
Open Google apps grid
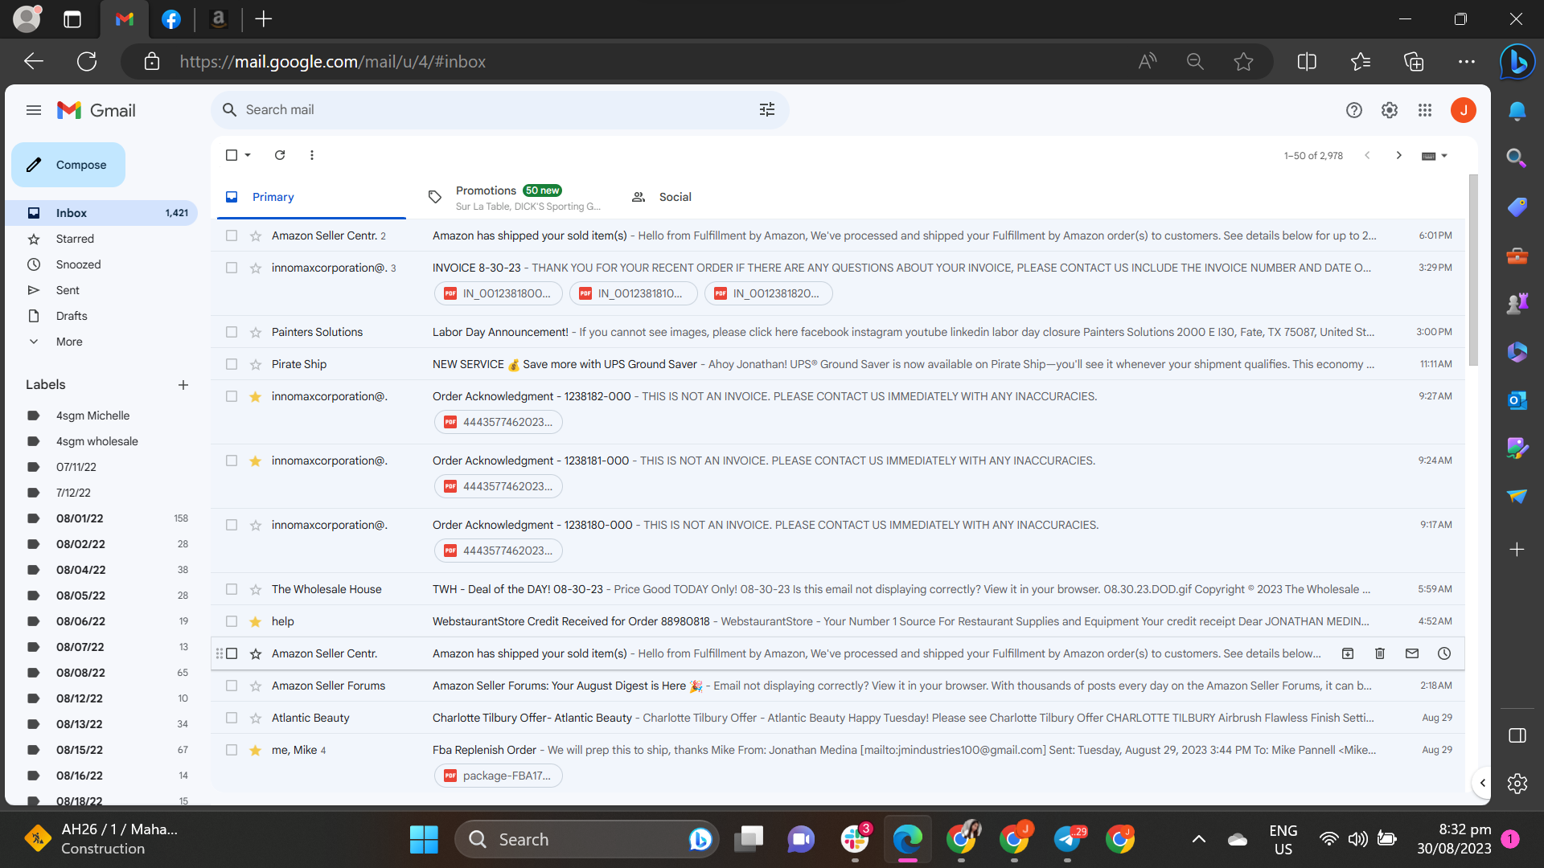click(1425, 110)
